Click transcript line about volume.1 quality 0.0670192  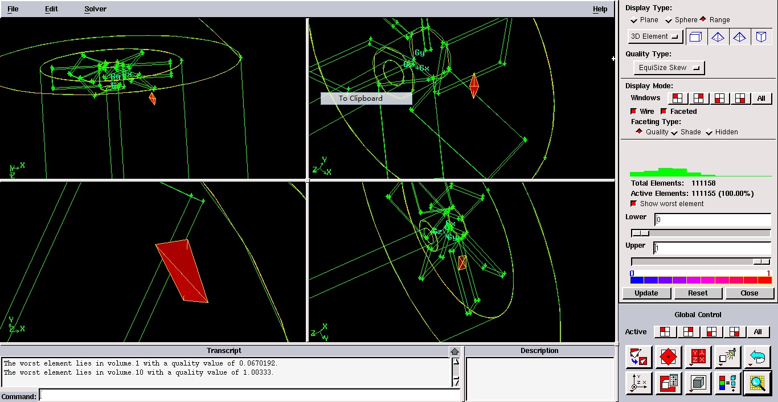click(x=141, y=363)
